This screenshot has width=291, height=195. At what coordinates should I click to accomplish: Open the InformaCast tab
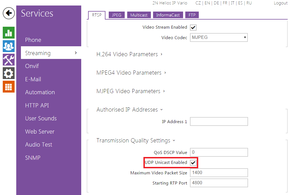pos(168,15)
